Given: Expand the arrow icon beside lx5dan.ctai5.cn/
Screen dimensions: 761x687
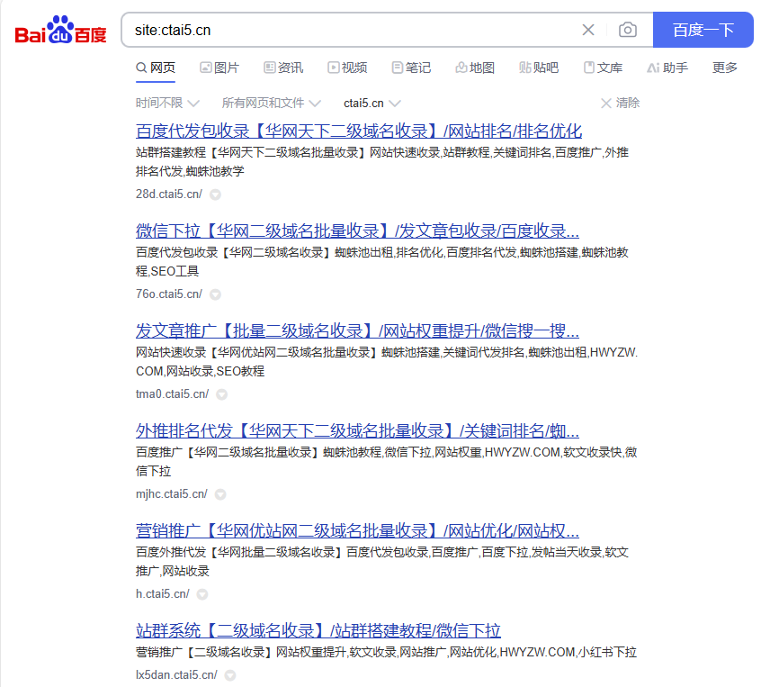Looking at the screenshot, I should [230, 675].
